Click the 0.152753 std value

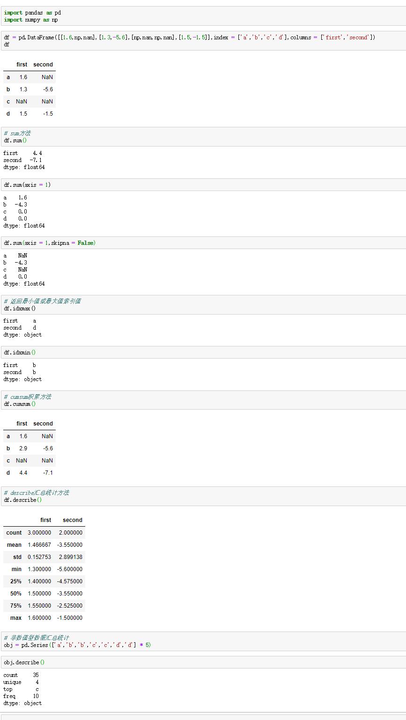click(39, 557)
